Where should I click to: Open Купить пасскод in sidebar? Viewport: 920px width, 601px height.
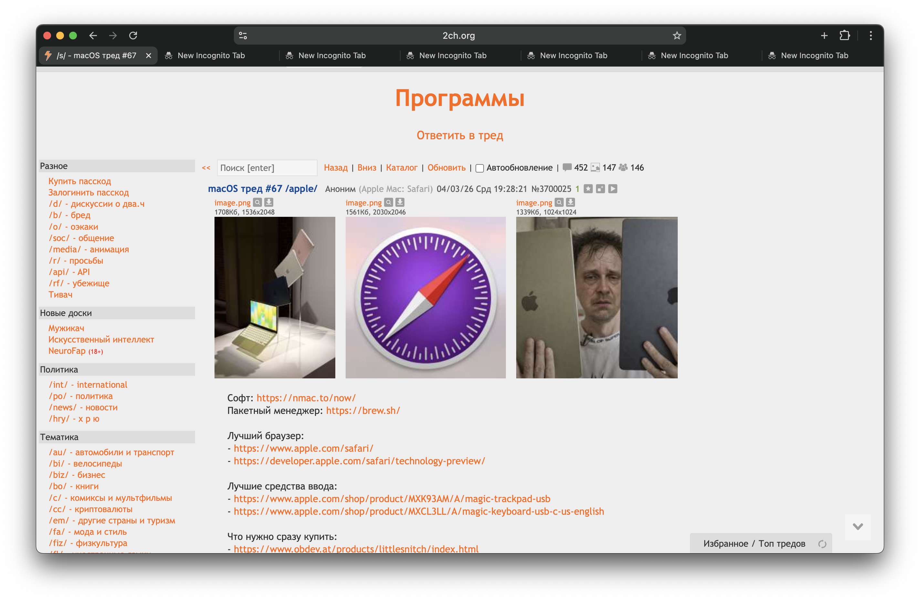pyautogui.click(x=80, y=181)
